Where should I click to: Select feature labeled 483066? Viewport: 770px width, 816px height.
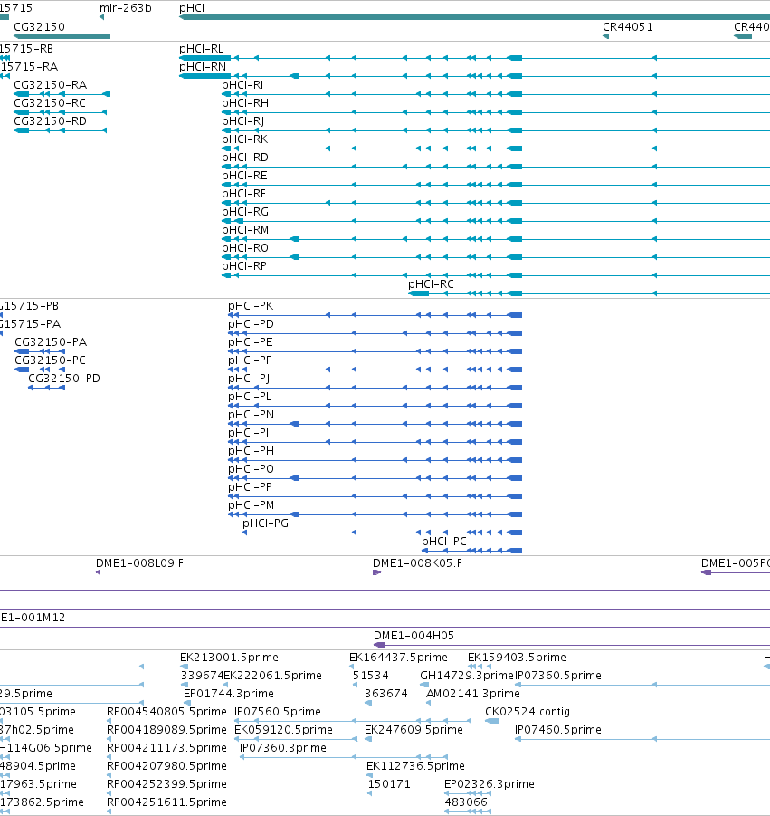point(466,802)
